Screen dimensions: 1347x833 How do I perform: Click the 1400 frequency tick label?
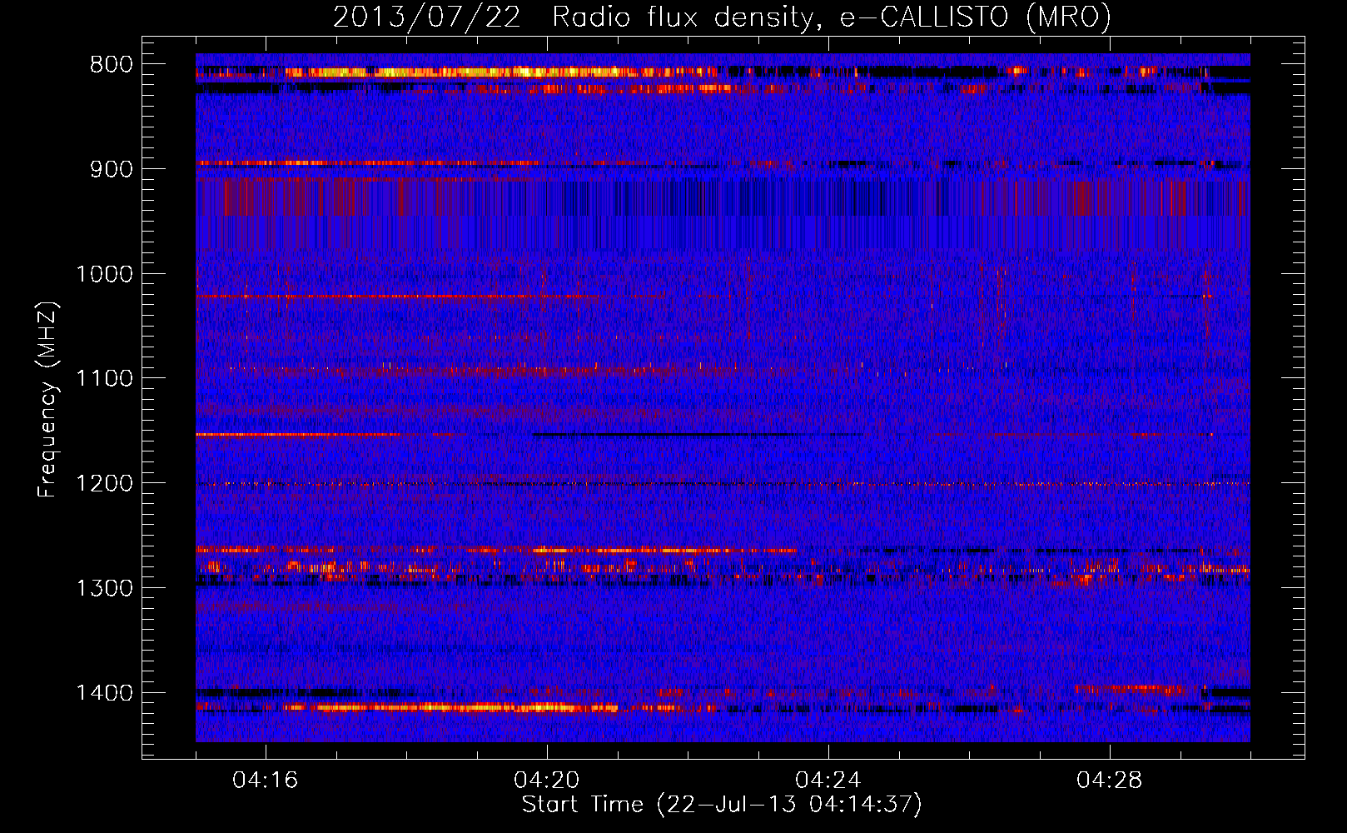point(104,693)
